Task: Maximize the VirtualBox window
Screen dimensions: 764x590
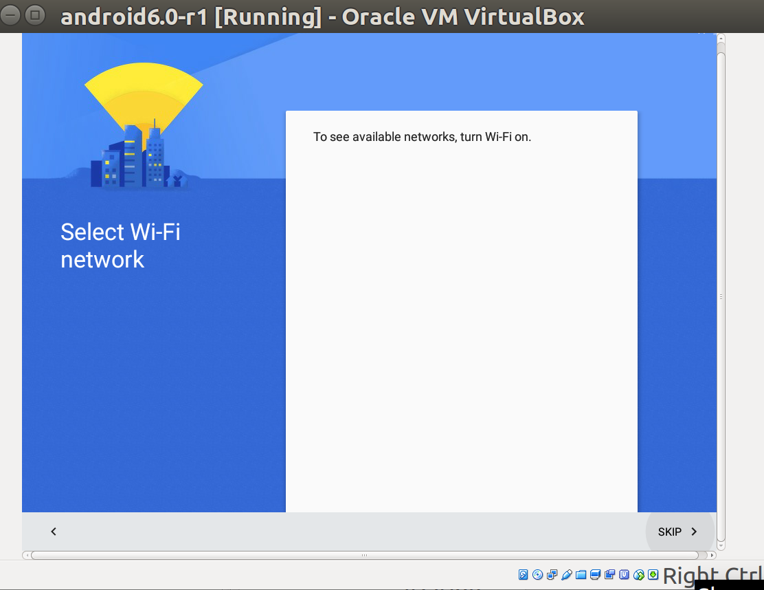Action: pos(36,14)
